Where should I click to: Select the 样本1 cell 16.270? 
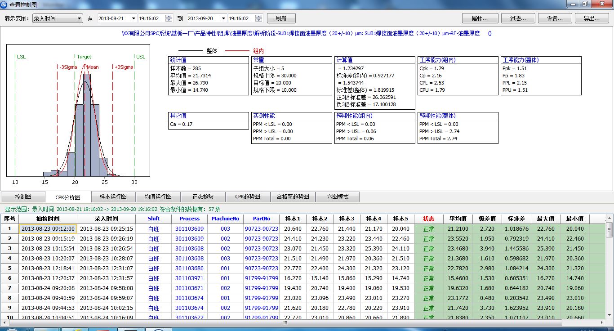pyautogui.click(x=293, y=278)
